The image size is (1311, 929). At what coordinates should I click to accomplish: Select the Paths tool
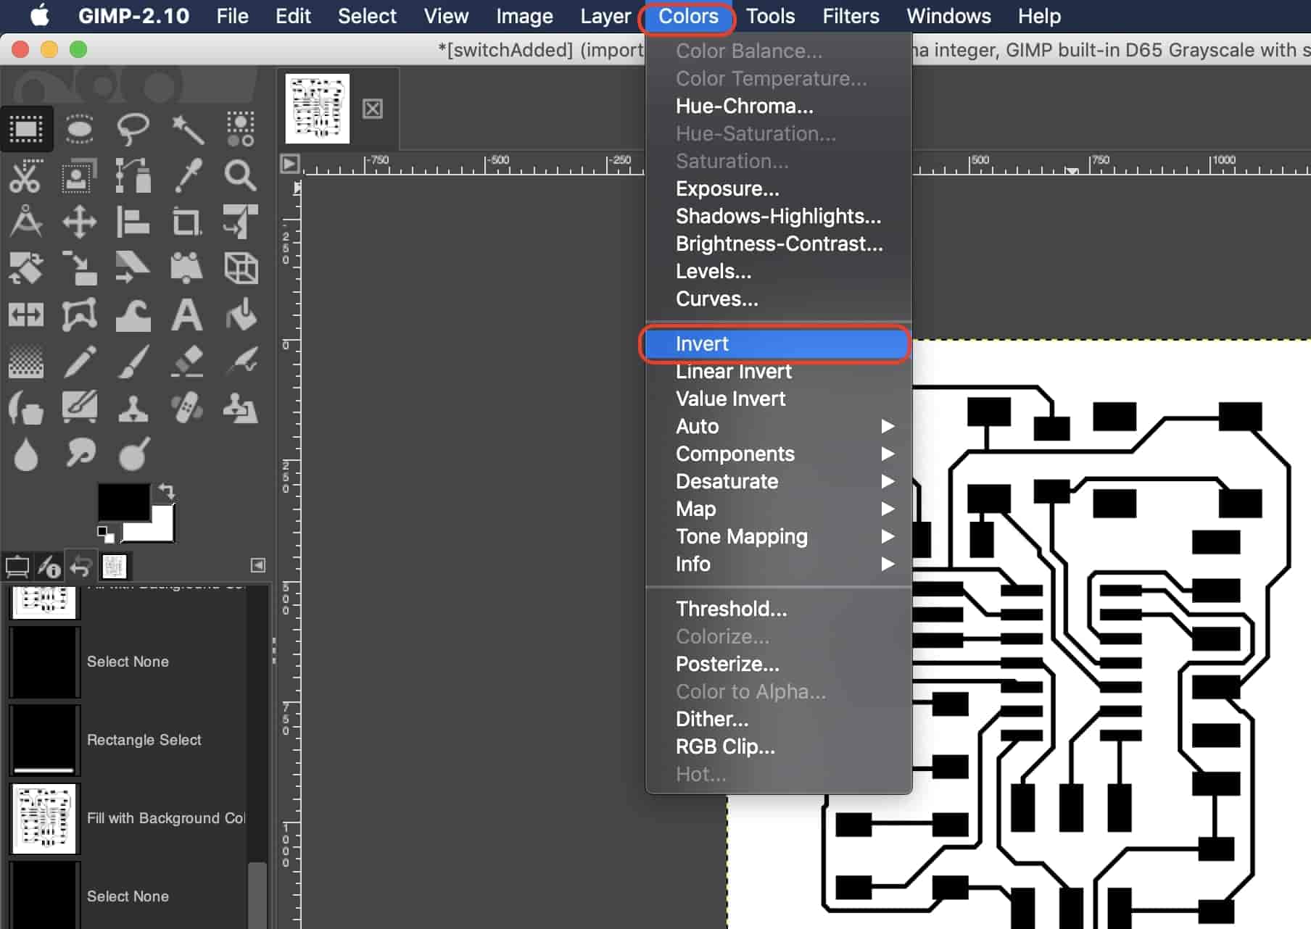pyautogui.click(x=133, y=175)
